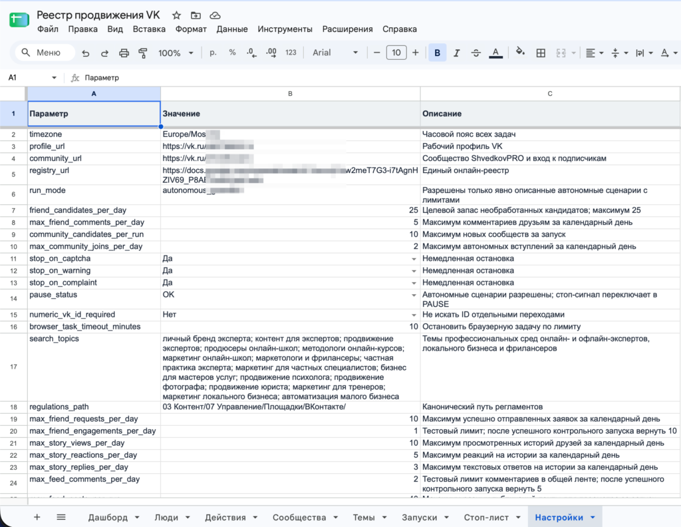The image size is (681, 527).
Task: Add a new sheet with plus icon
Action: click(37, 517)
